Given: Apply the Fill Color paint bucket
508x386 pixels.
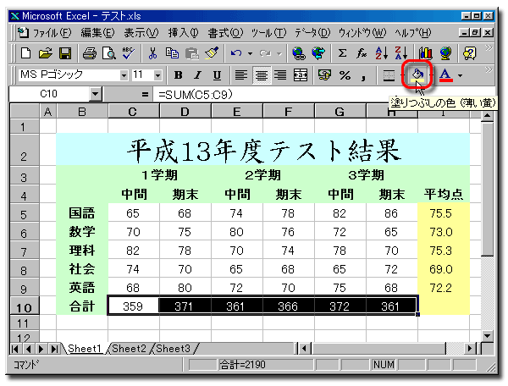Looking at the screenshot, I should pos(417,75).
